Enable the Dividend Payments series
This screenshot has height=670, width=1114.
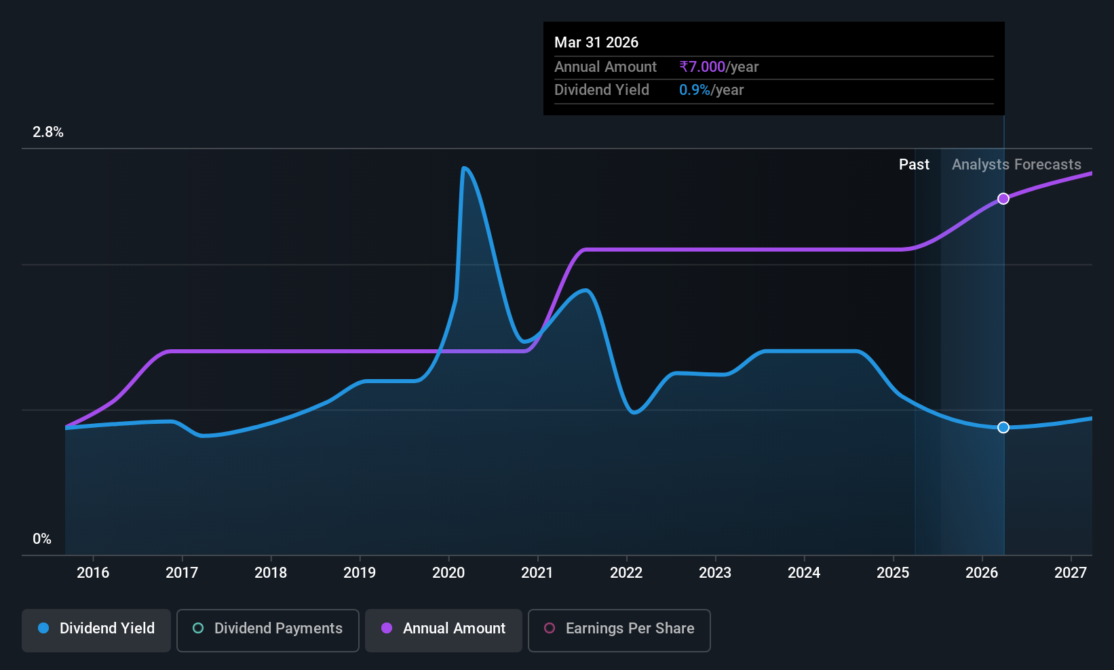tap(268, 631)
